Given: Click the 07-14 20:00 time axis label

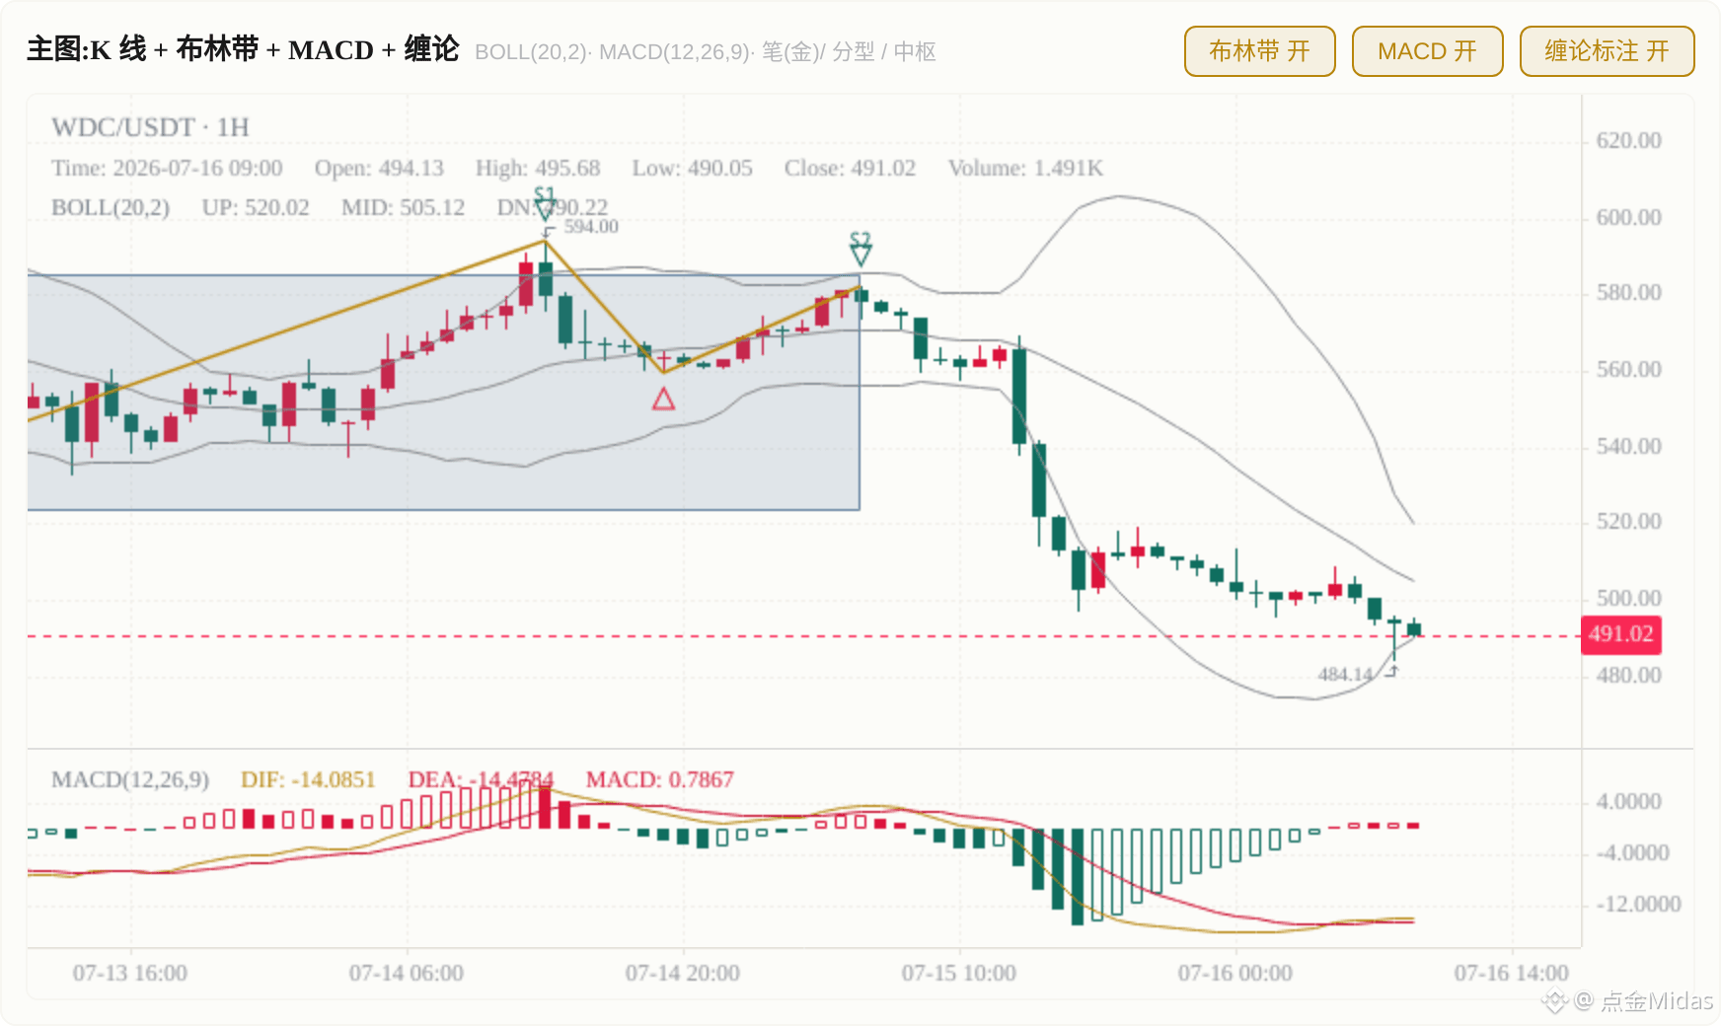Looking at the screenshot, I should tap(682, 974).
